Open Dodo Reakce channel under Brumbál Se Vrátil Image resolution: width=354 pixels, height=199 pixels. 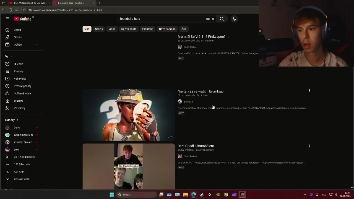click(x=190, y=47)
